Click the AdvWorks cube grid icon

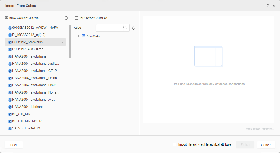(83, 36)
